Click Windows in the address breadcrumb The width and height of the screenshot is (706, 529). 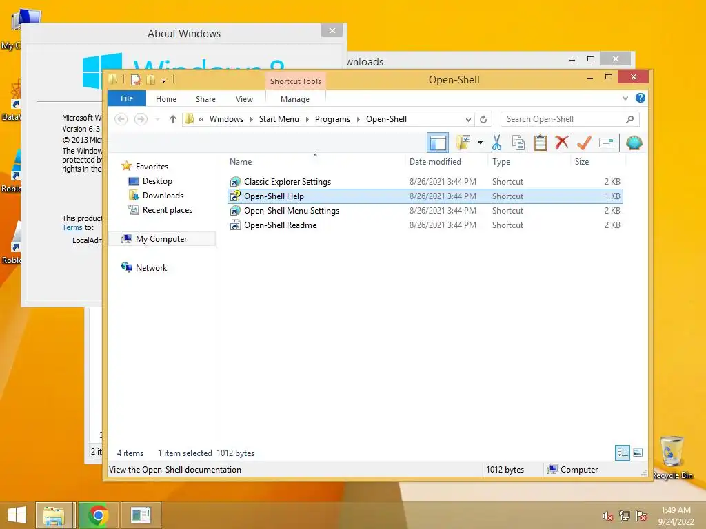[x=226, y=119]
